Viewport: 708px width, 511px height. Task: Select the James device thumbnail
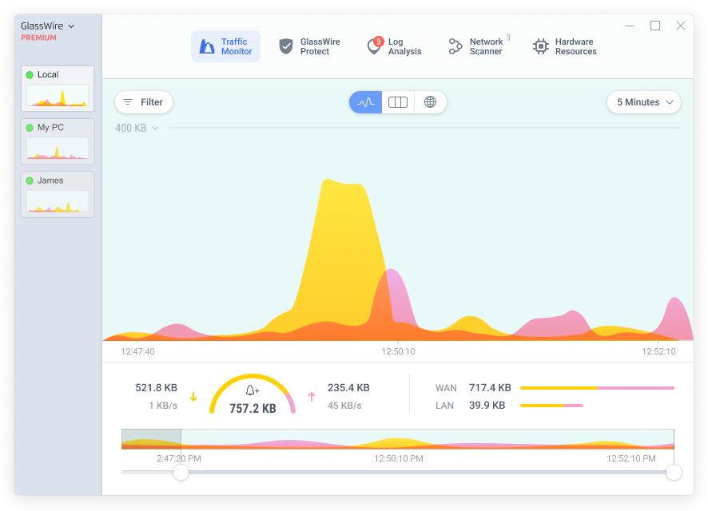click(x=58, y=194)
